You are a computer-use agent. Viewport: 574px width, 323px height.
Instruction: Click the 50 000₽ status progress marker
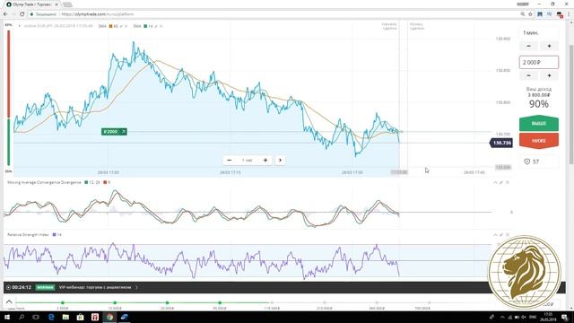pyautogui.click(x=220, y=303)
